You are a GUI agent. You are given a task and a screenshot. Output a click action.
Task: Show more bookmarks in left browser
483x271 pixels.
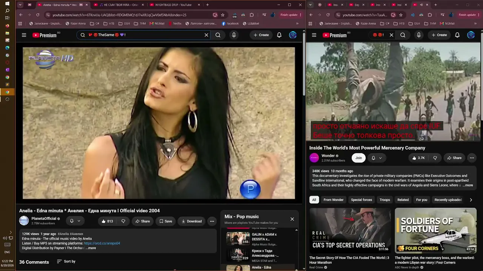click(297, 23)
